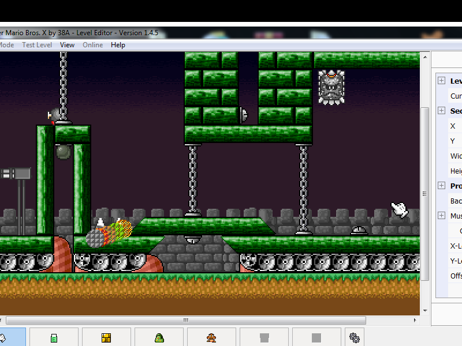Open the Test Level menu
Image resolution: width=462 pixels, height=346 pixels.
click(x=37, y=45)
